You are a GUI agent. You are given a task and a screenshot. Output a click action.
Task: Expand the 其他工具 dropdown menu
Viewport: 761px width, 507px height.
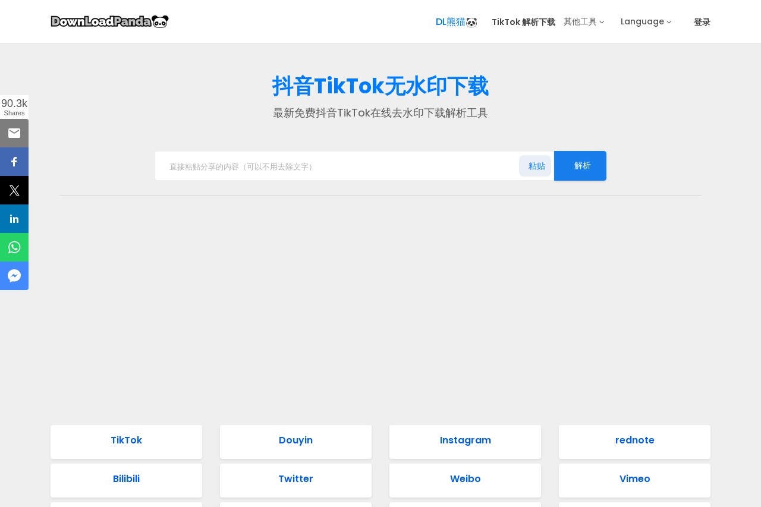[x=583, y=22]
